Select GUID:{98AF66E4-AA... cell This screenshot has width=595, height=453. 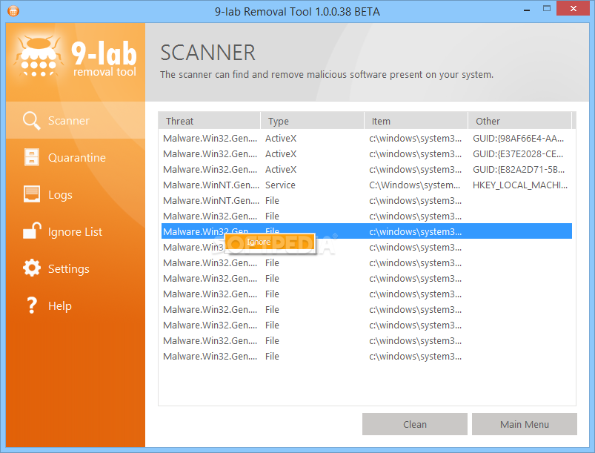point(519,138)
